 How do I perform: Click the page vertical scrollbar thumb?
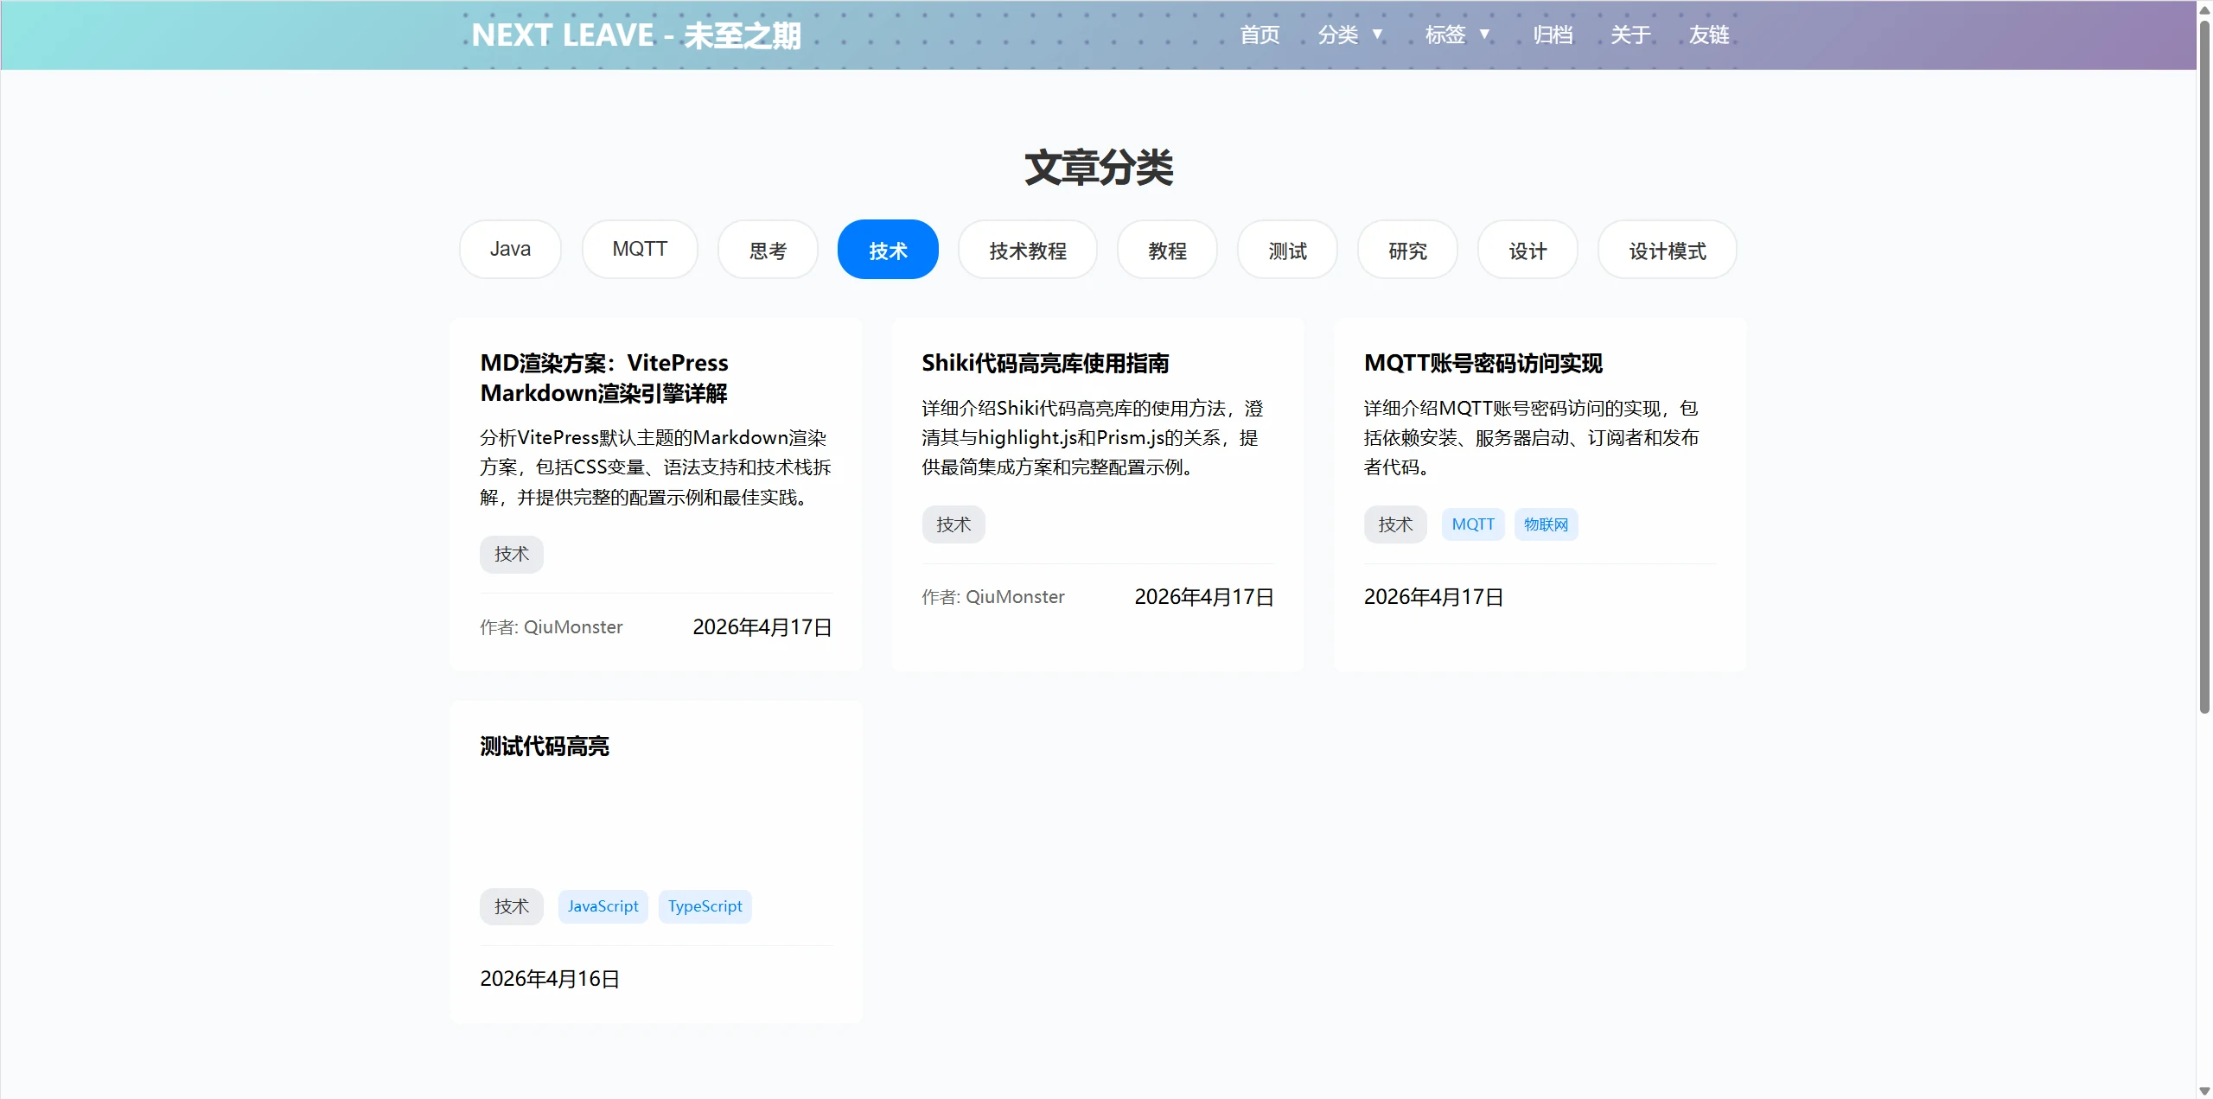coord(2204,367)
